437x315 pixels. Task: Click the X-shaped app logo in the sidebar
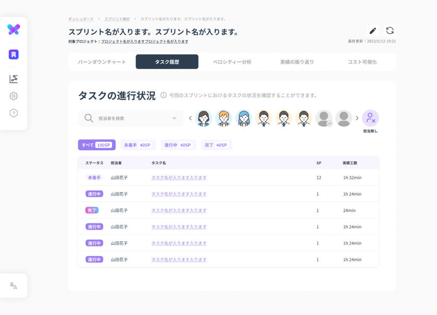point(14,29)
